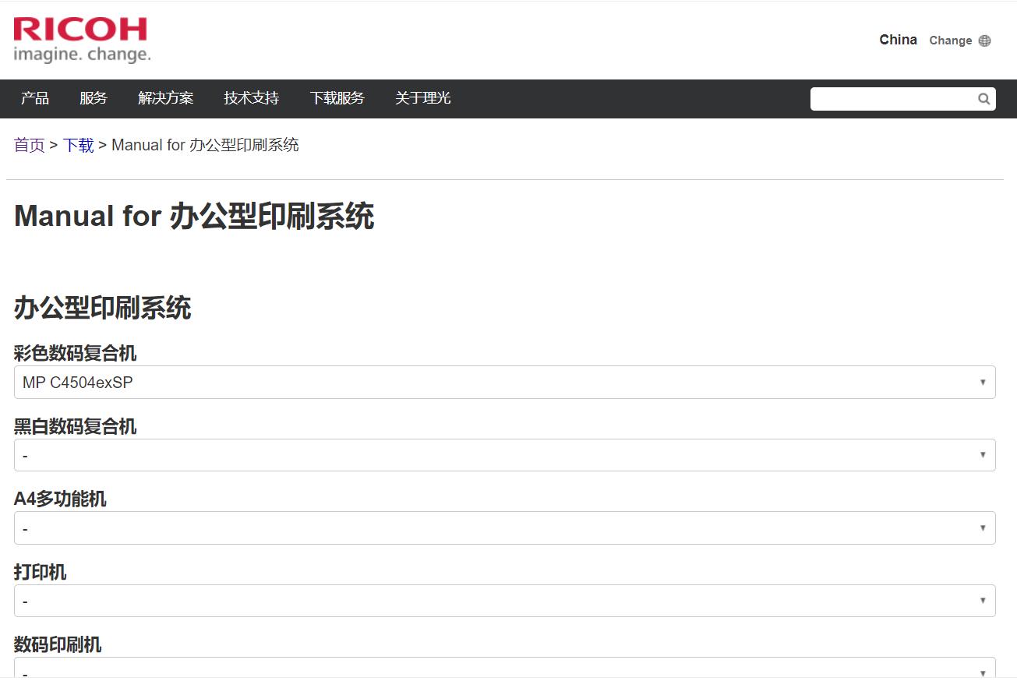1017x681 pixels.
Task: Open the 服务 menu
Action: [x=94, y=99]
